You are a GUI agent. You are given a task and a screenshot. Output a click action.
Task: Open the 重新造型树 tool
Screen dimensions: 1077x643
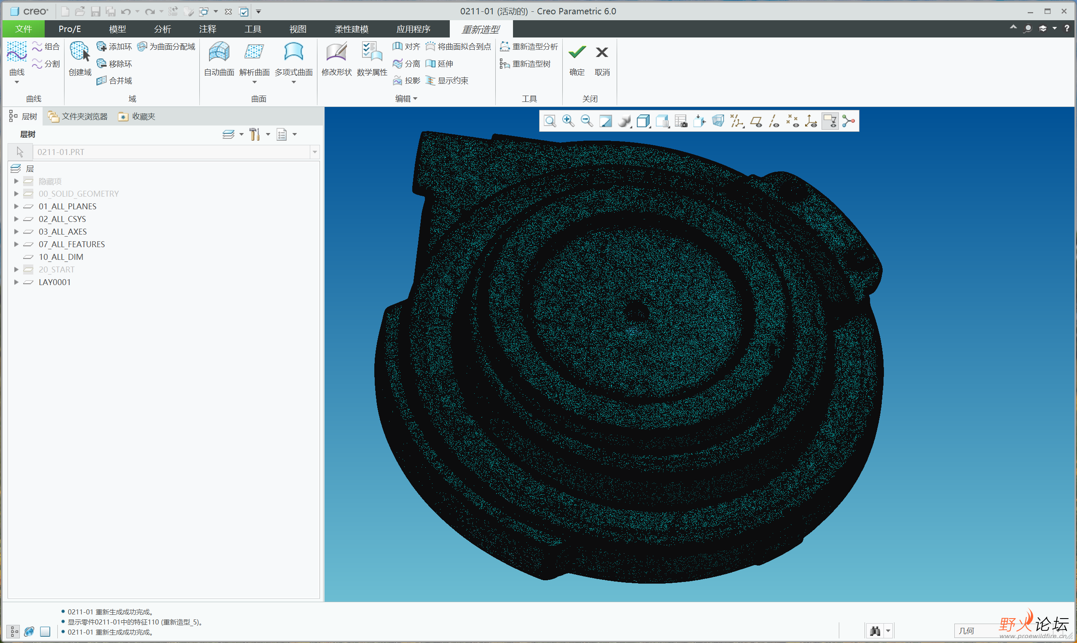pos(526,64)
